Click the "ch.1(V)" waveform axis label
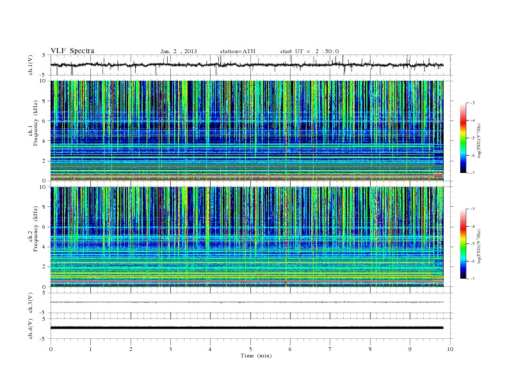 click(x=31, y=65)
